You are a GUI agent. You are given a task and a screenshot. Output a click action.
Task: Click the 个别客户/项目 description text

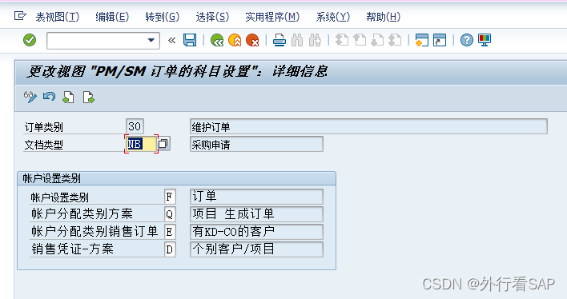pos(233,249)
